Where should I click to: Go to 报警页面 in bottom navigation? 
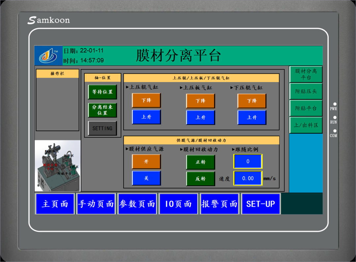pos(219,204)
